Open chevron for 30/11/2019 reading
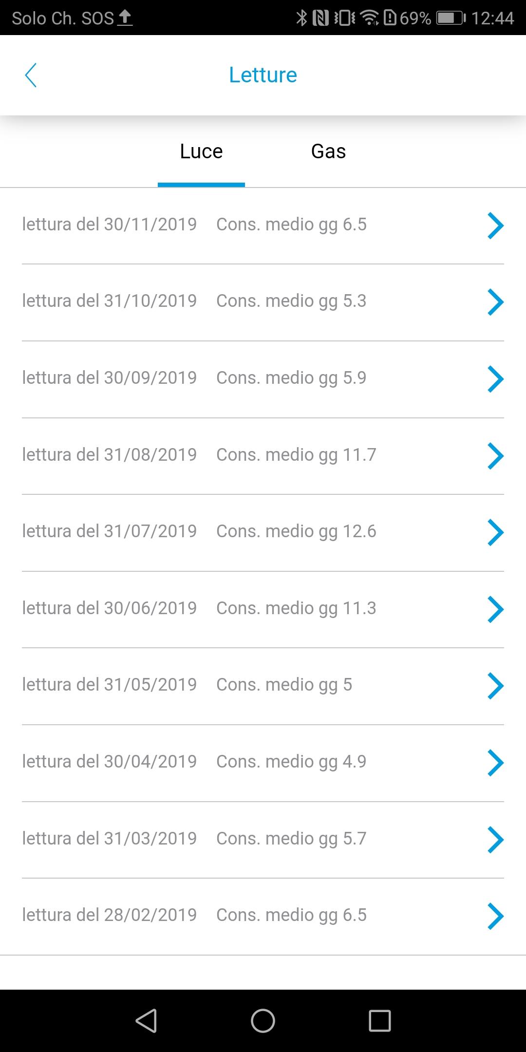 pyautogui.click(x=495, y=225)
